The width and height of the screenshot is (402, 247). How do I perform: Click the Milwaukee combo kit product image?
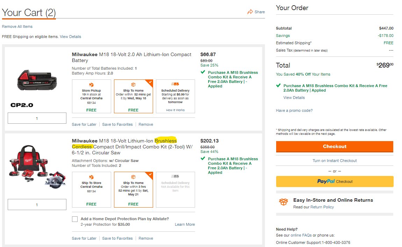point(37,166)
